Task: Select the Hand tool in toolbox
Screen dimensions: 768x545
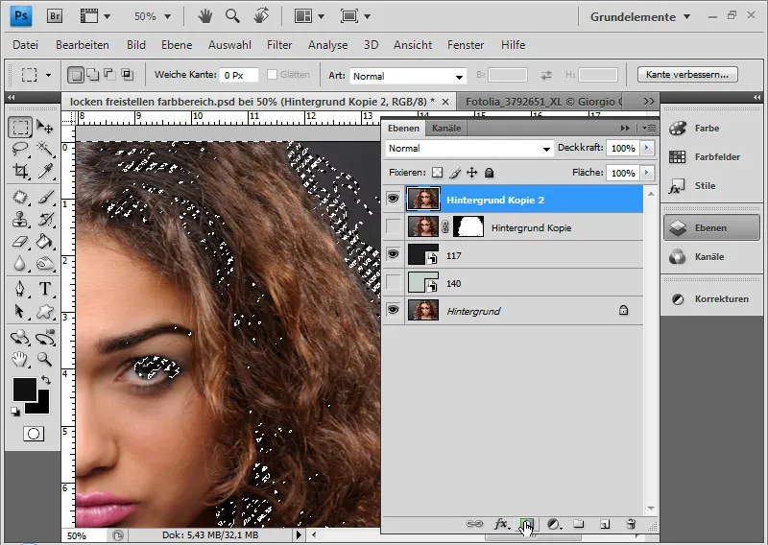Action: 20,360
